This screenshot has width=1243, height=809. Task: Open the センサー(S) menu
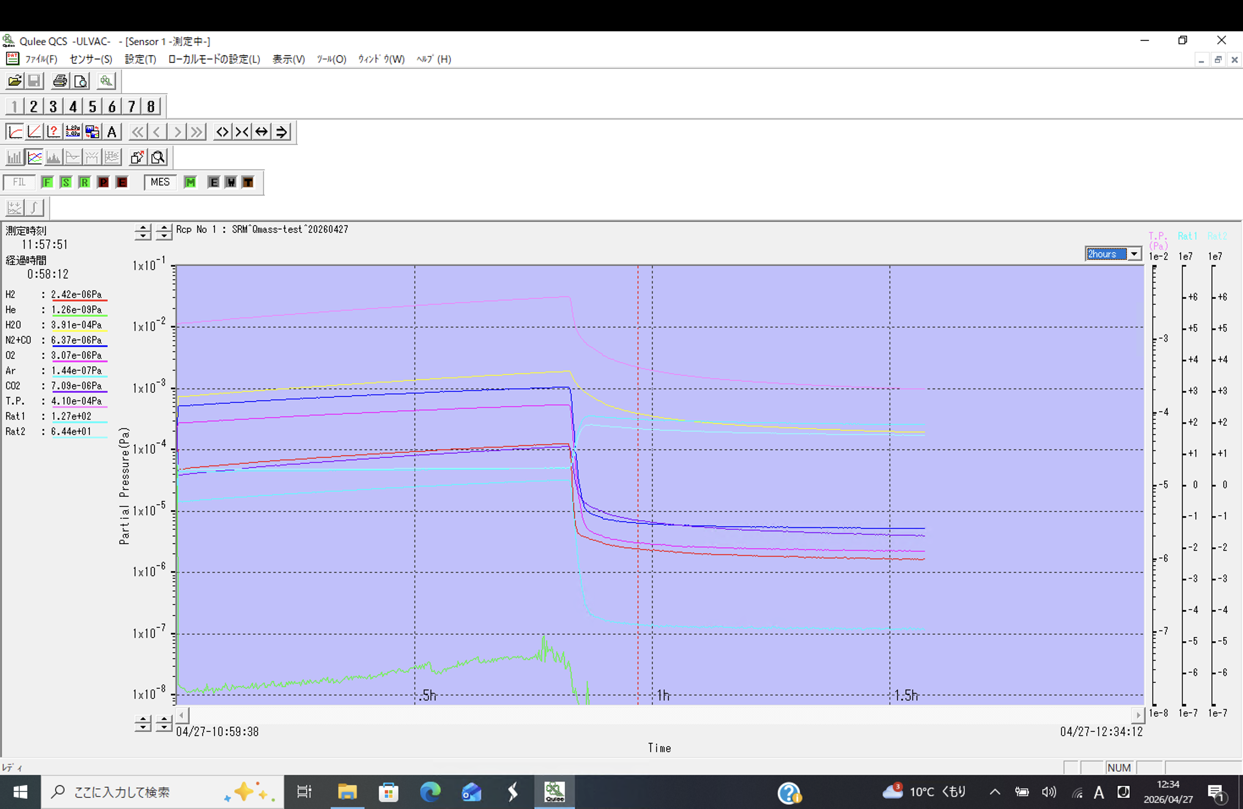[x=91, y=59]
